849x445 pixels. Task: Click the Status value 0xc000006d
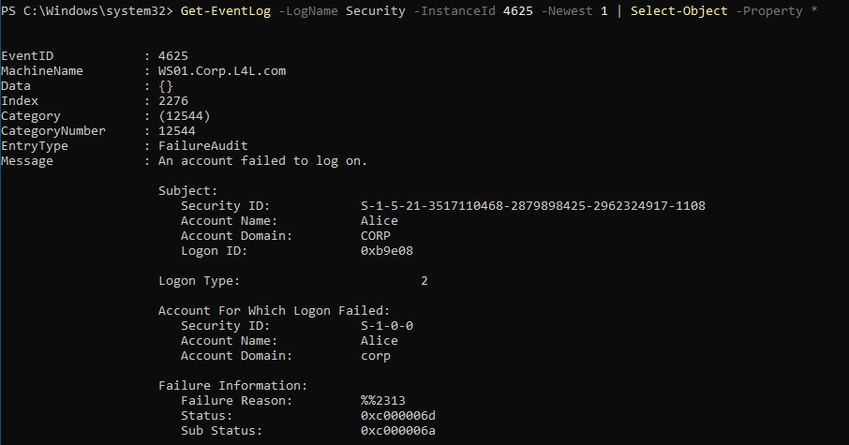click(x=398, y=416)
